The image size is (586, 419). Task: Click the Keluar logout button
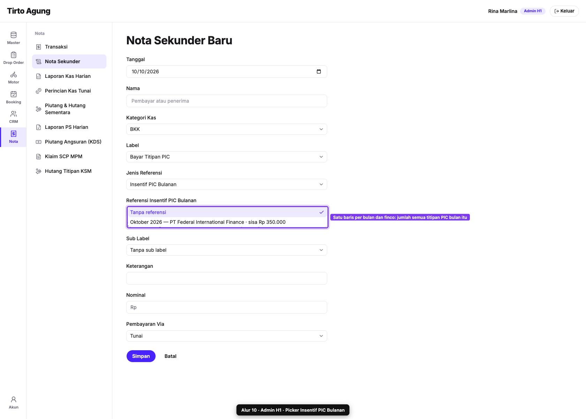pos(564,11)
